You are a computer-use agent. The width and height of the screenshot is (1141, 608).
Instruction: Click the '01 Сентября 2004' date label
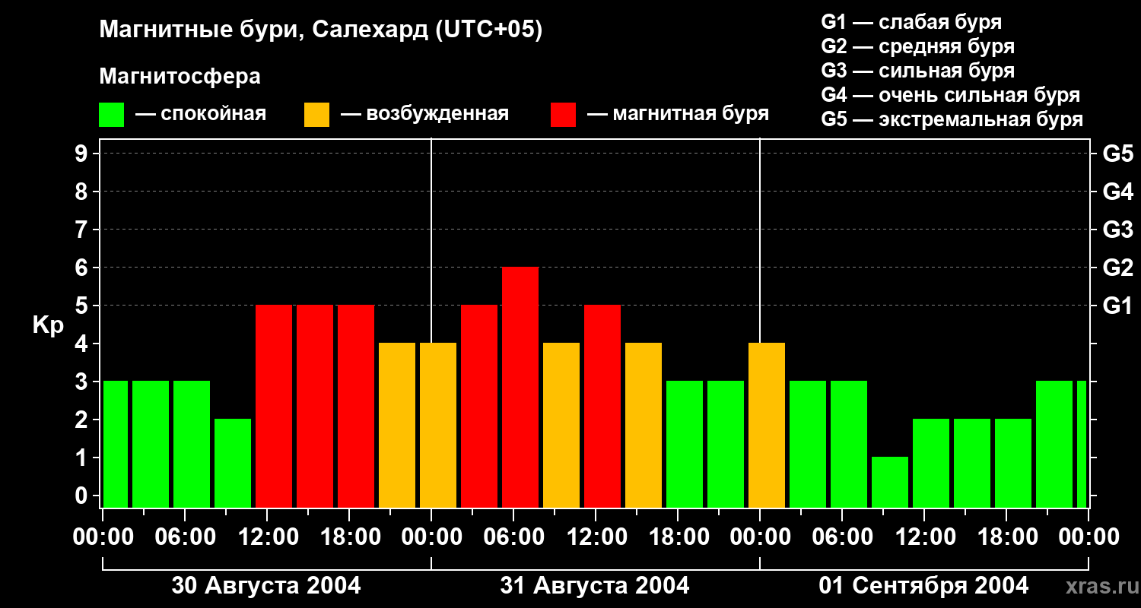tap(923, 586)
